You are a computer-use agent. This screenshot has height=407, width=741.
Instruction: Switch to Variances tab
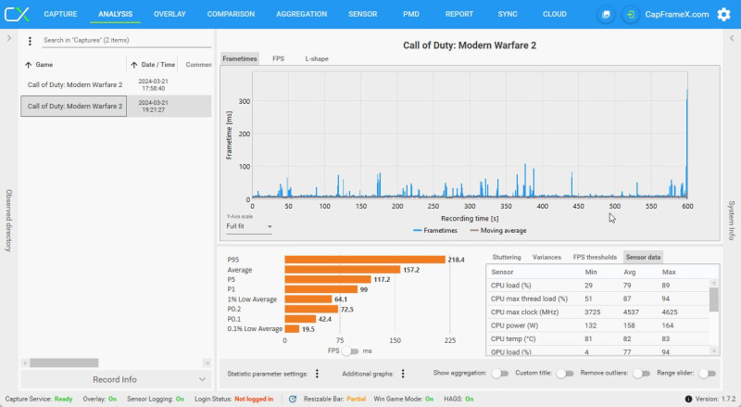click(546, 257)
